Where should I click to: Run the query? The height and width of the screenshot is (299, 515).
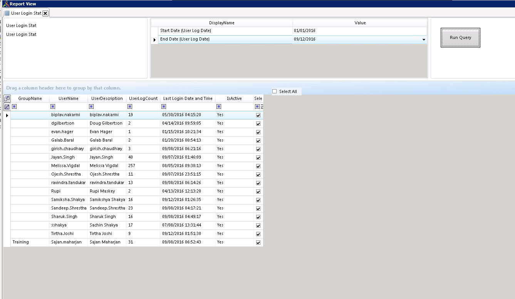[x=460, y=38]
